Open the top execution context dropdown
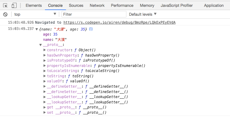Viewport: 230px width, 117px height. coord(35,15)
